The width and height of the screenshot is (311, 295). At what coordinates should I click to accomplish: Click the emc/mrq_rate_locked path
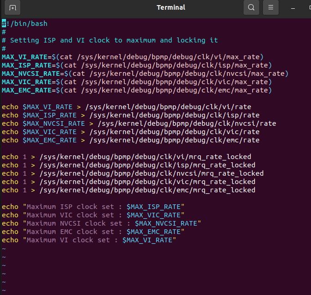[147, 191]
